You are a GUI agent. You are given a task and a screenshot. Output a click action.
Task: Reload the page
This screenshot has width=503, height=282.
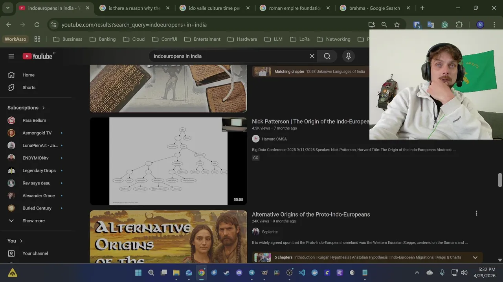[37, 25]
